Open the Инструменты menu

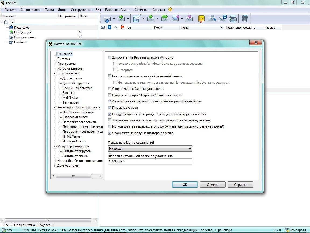[x=81, y=9]
